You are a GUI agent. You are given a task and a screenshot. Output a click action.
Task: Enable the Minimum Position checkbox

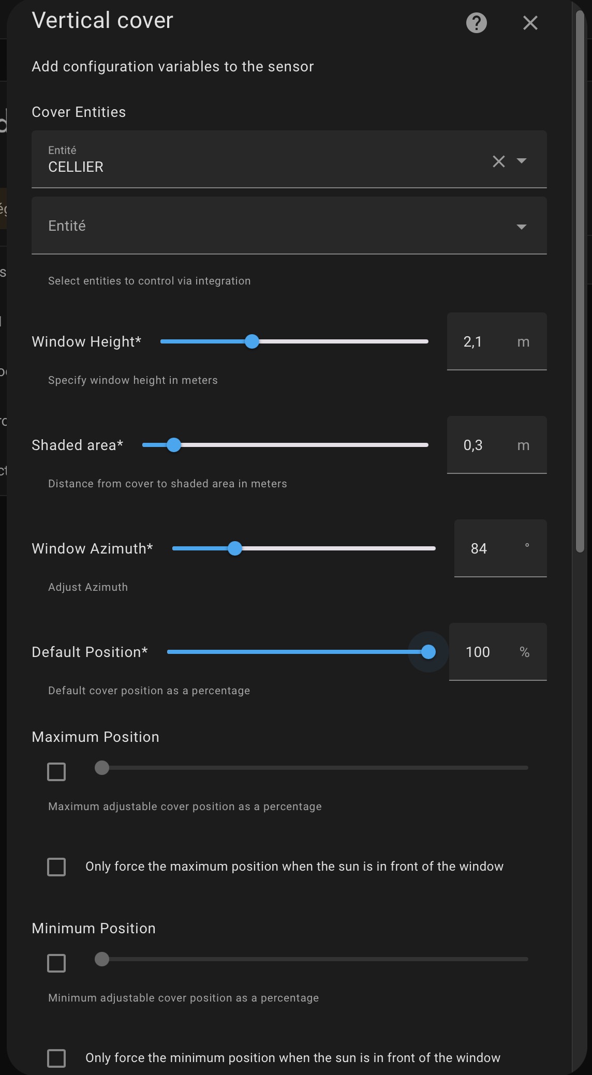tap(56, 963)
